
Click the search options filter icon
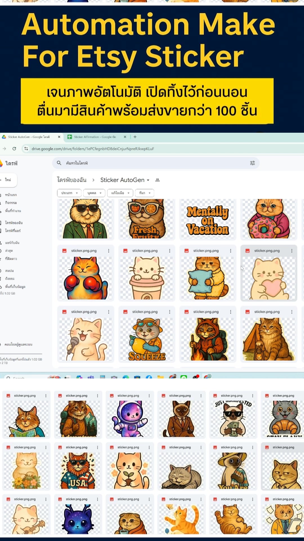pos(252,163)
